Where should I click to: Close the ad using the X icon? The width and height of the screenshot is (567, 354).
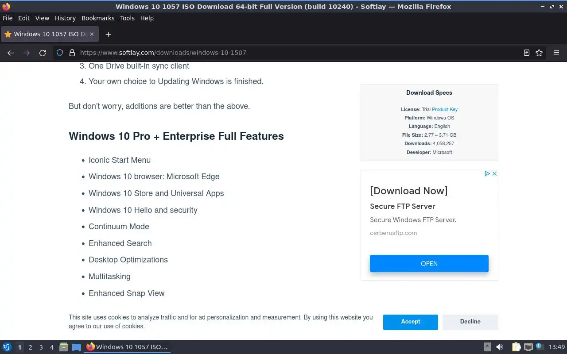(x=494, y=173)
